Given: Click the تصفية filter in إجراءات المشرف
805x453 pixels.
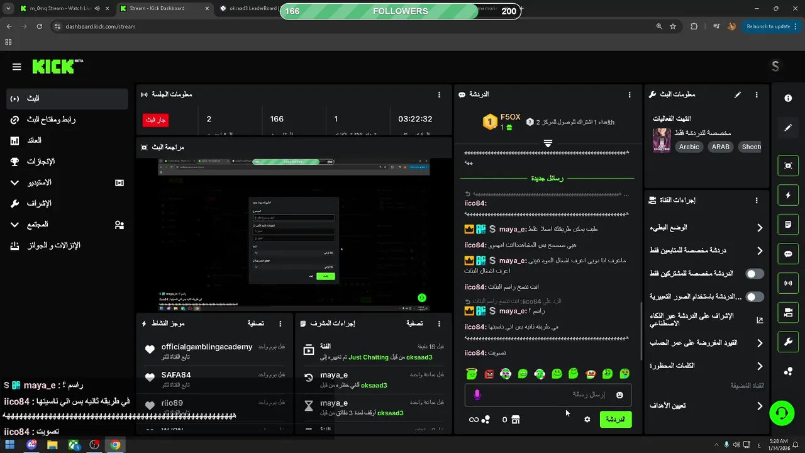Looking at the screenshot, I should click(x=414, y=323).
